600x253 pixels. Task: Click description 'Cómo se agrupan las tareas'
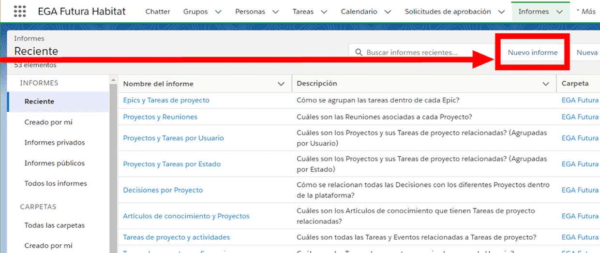coord(378,100)
